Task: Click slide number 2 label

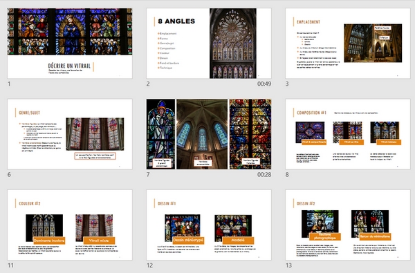Action: (148, 84)
